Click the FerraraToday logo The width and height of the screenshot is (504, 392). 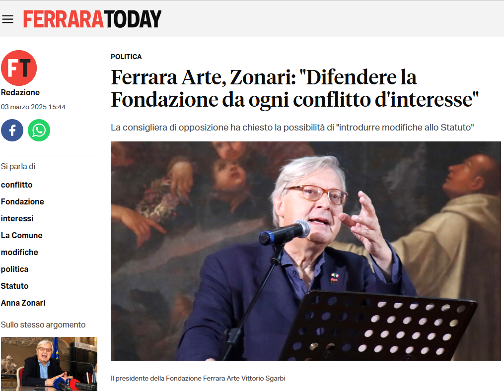click(x=92, y=19)
